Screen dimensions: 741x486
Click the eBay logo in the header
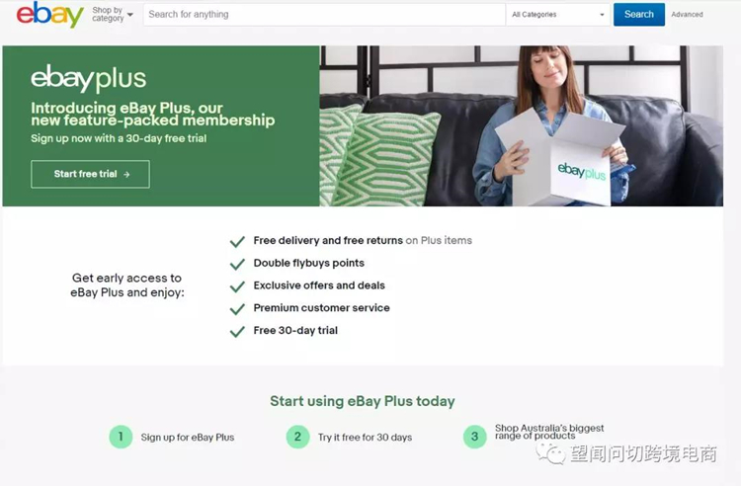(x=50, y=14)
